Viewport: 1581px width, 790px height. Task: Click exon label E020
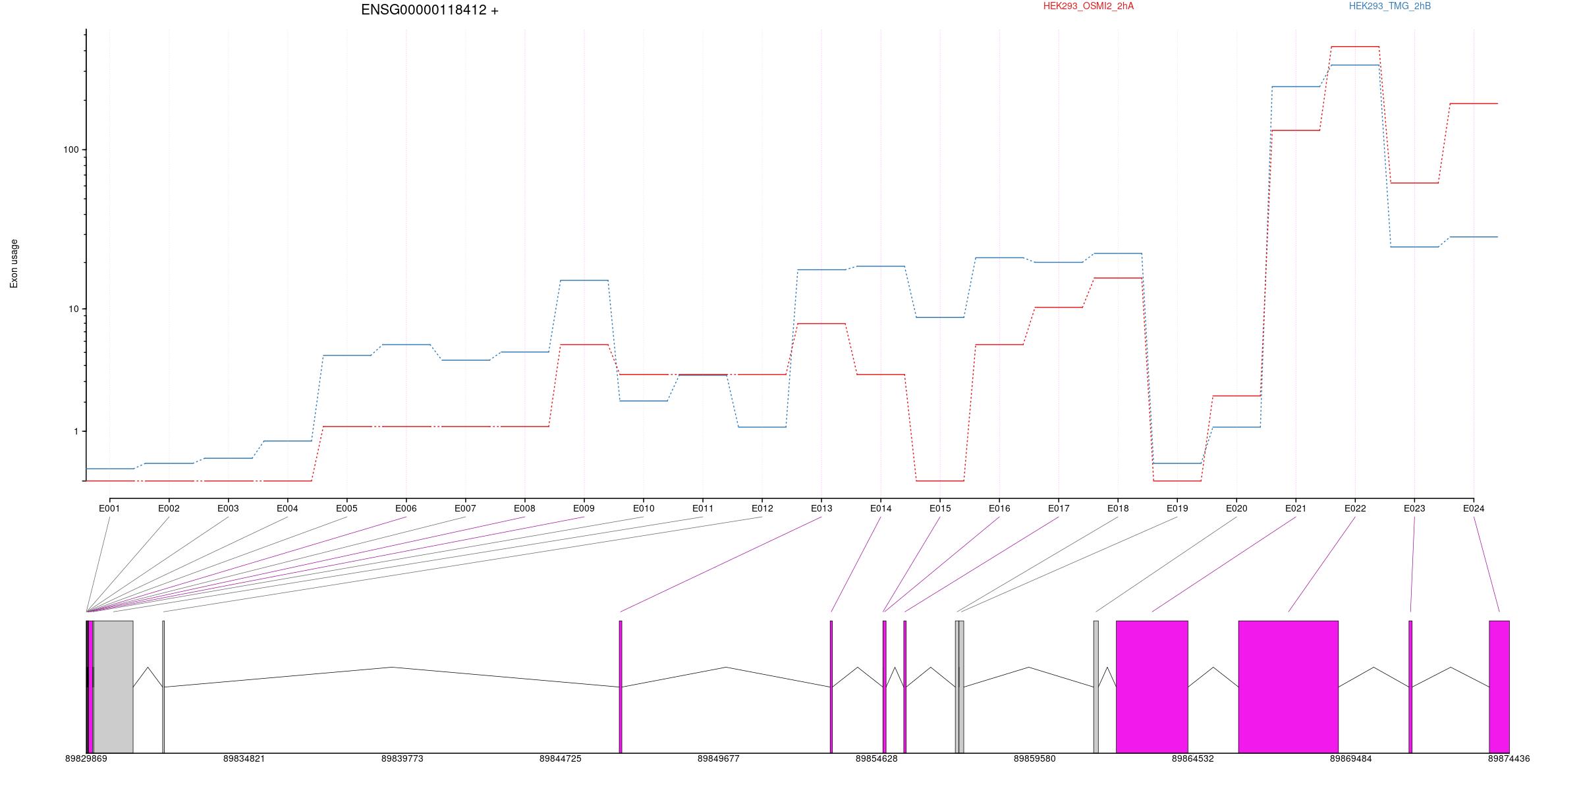[1236, 508]
